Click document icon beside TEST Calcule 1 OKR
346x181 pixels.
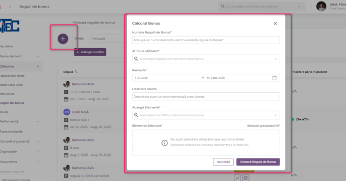tap(66, 92)
